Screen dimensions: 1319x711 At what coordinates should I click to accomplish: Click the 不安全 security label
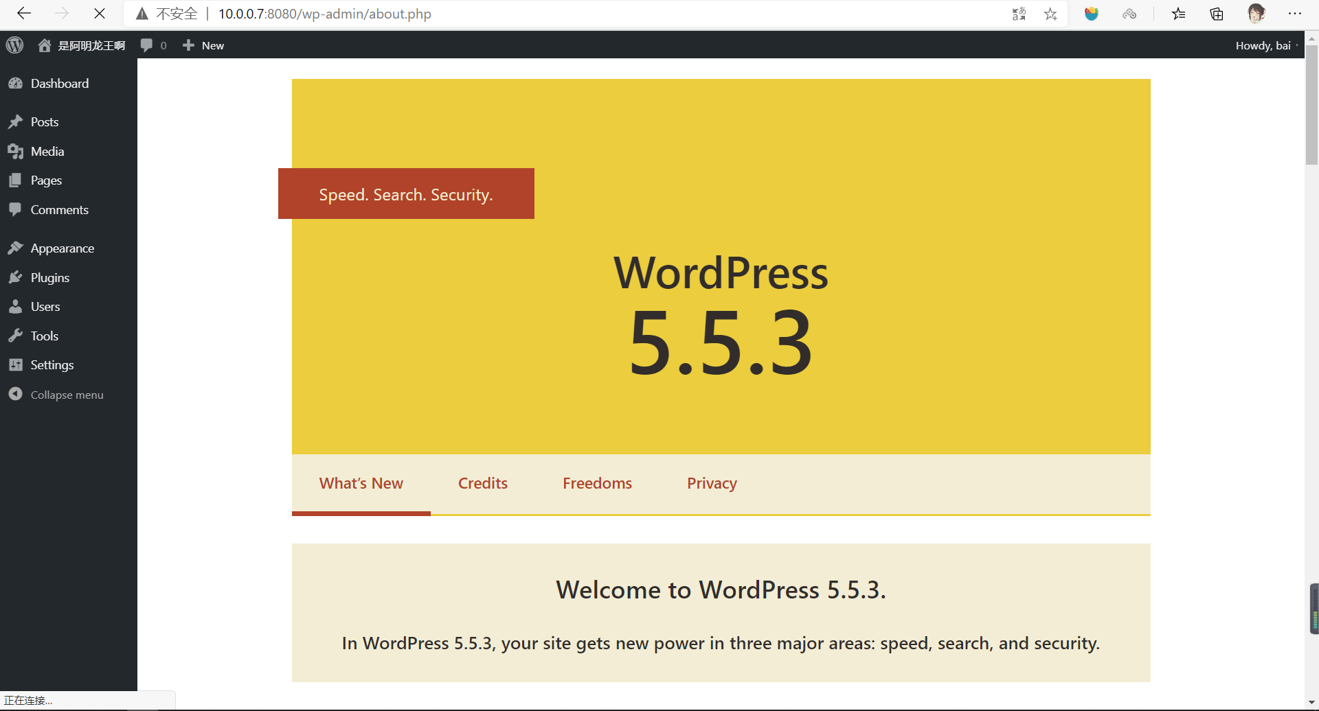pos(177,14)
